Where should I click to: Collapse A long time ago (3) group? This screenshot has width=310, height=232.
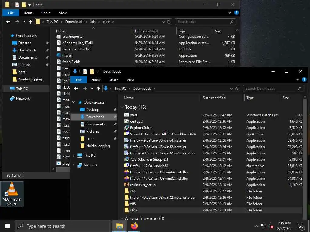coord(122,218)
